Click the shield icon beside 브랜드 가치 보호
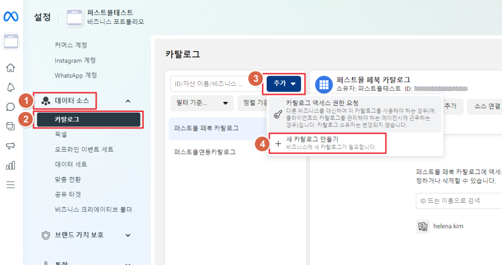This screenshot has width=502, height=265. tap(46, 235)
